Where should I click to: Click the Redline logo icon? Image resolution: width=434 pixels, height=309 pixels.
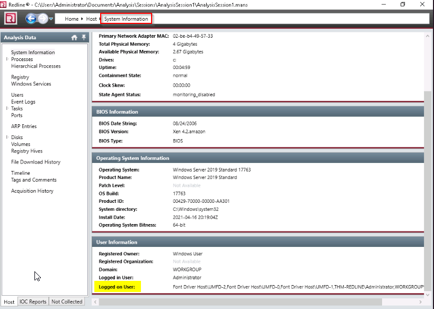coord(11,19)
